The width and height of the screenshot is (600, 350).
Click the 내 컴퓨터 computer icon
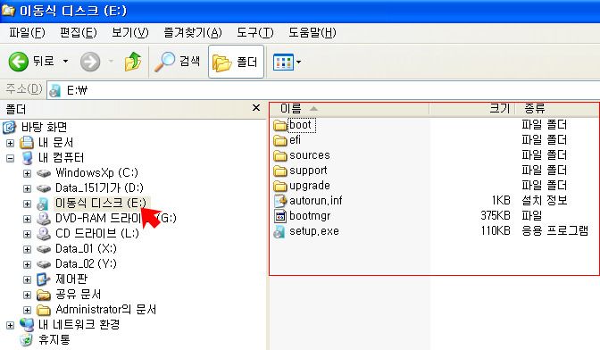click(x=27, y=158)
